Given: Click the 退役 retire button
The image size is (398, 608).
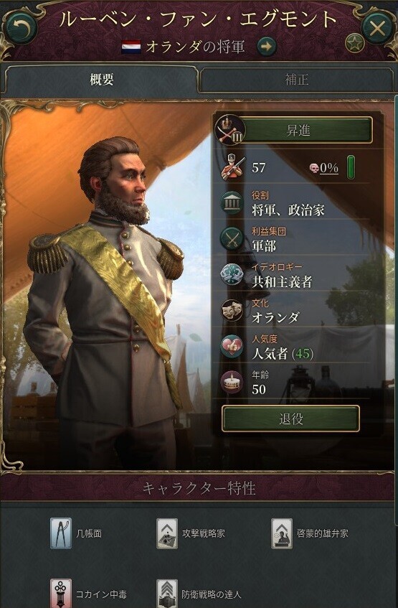Looking at the screenshot, I should [x=291, y=418].
